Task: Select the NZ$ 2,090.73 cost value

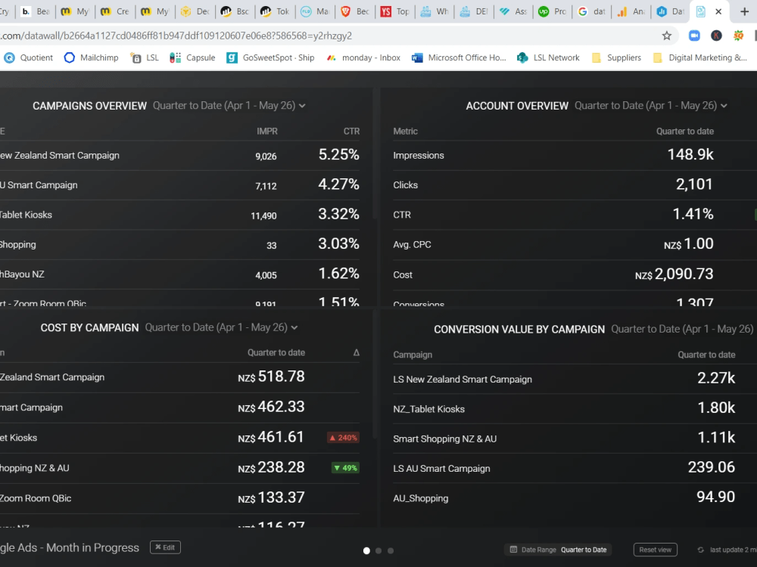Action: 674,274
